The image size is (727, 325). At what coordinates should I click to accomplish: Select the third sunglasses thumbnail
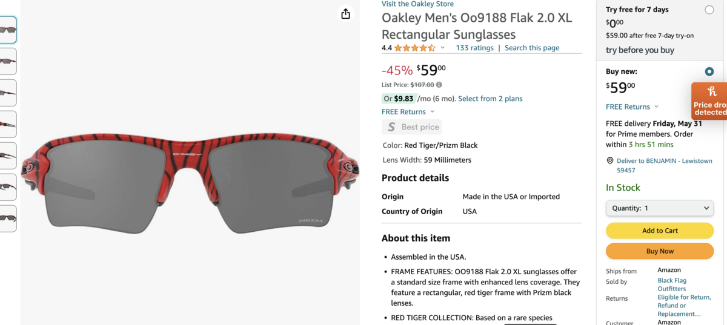point(8,93)
